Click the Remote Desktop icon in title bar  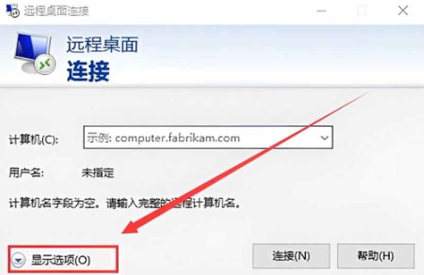(13, 11)
